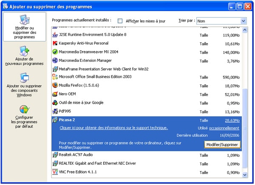Click the Nero OEM icon
255x185 pixels.
coord(55,94)
